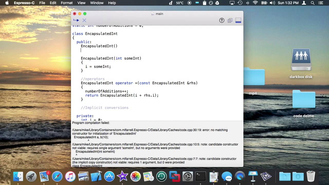The height and width of the screenshot is (185, 329).
Task: Click 'Program compilation failed:' output text
Action: click(91, 123)
